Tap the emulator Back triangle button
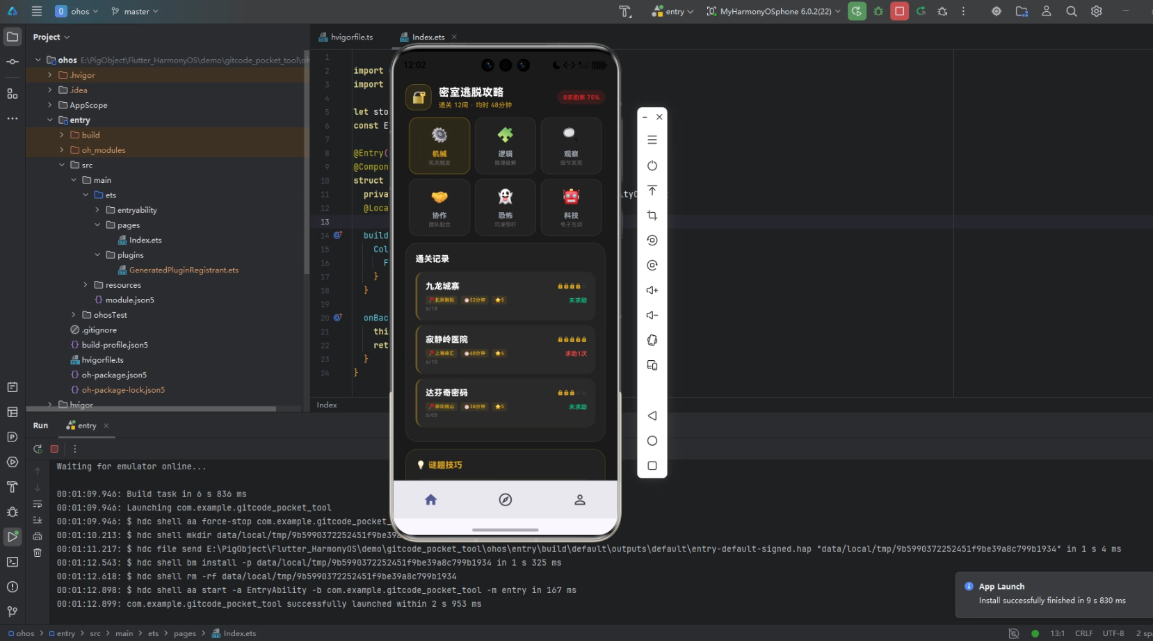The width and height of the screenshot is (1153, 641). [x=652, y=416]
